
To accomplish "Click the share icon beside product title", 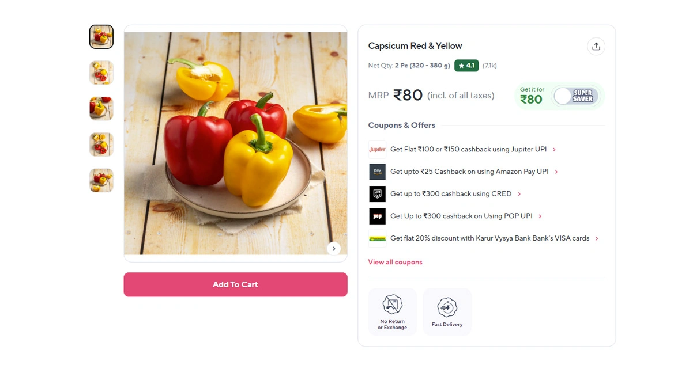I will (596, 47).
